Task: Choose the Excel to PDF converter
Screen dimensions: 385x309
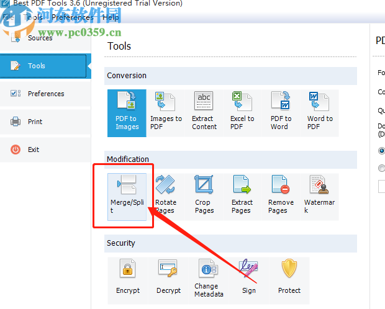Action: 243,113
